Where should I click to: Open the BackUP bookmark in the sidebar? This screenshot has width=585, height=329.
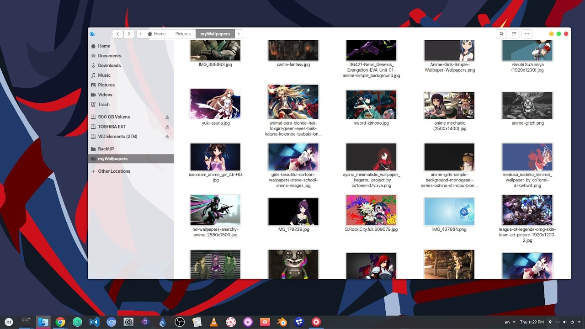point(131,149)
